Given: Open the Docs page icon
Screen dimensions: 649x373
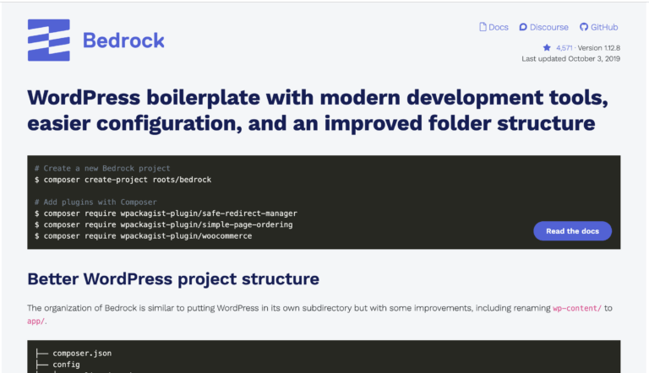Looking at the screenshot, I should [483, 27].
